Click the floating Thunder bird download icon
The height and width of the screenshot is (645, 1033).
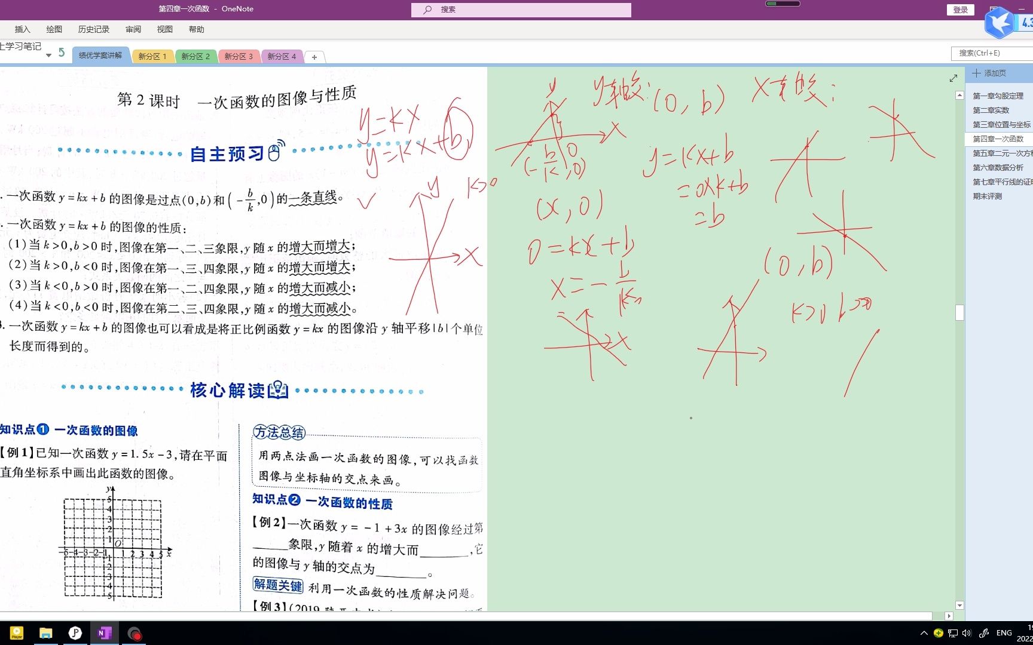tap(1000, 23)
